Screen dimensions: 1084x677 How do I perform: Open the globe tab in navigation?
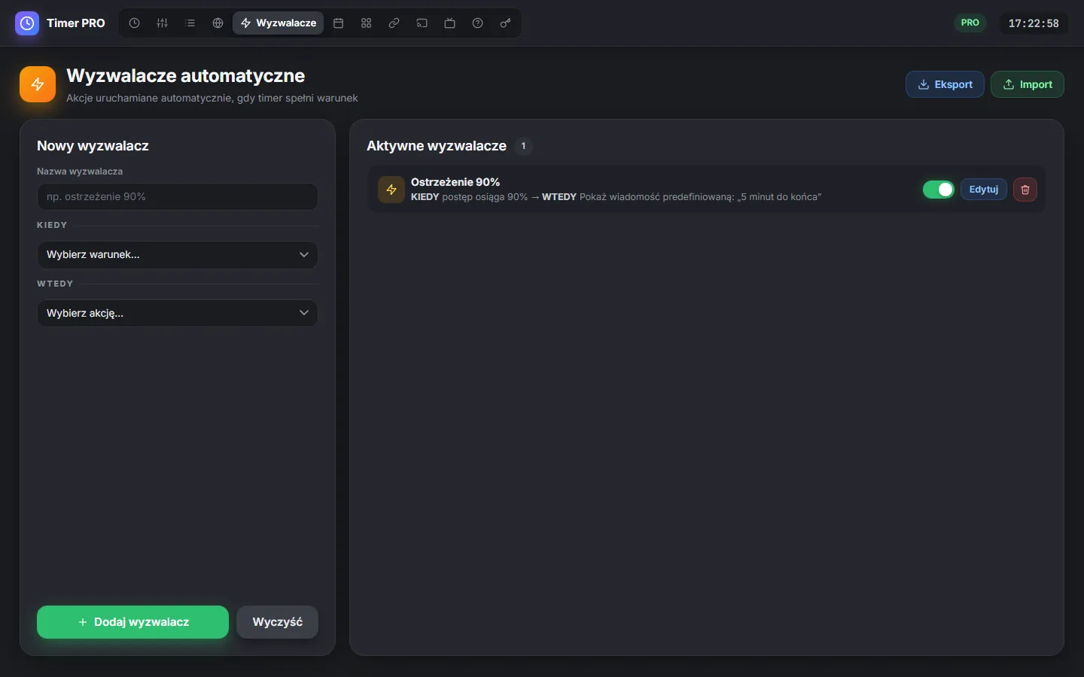point(218,23)
